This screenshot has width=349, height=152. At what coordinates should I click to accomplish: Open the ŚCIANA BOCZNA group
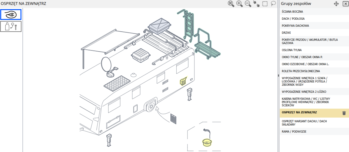pyautogui.click(x=292, y=12)
